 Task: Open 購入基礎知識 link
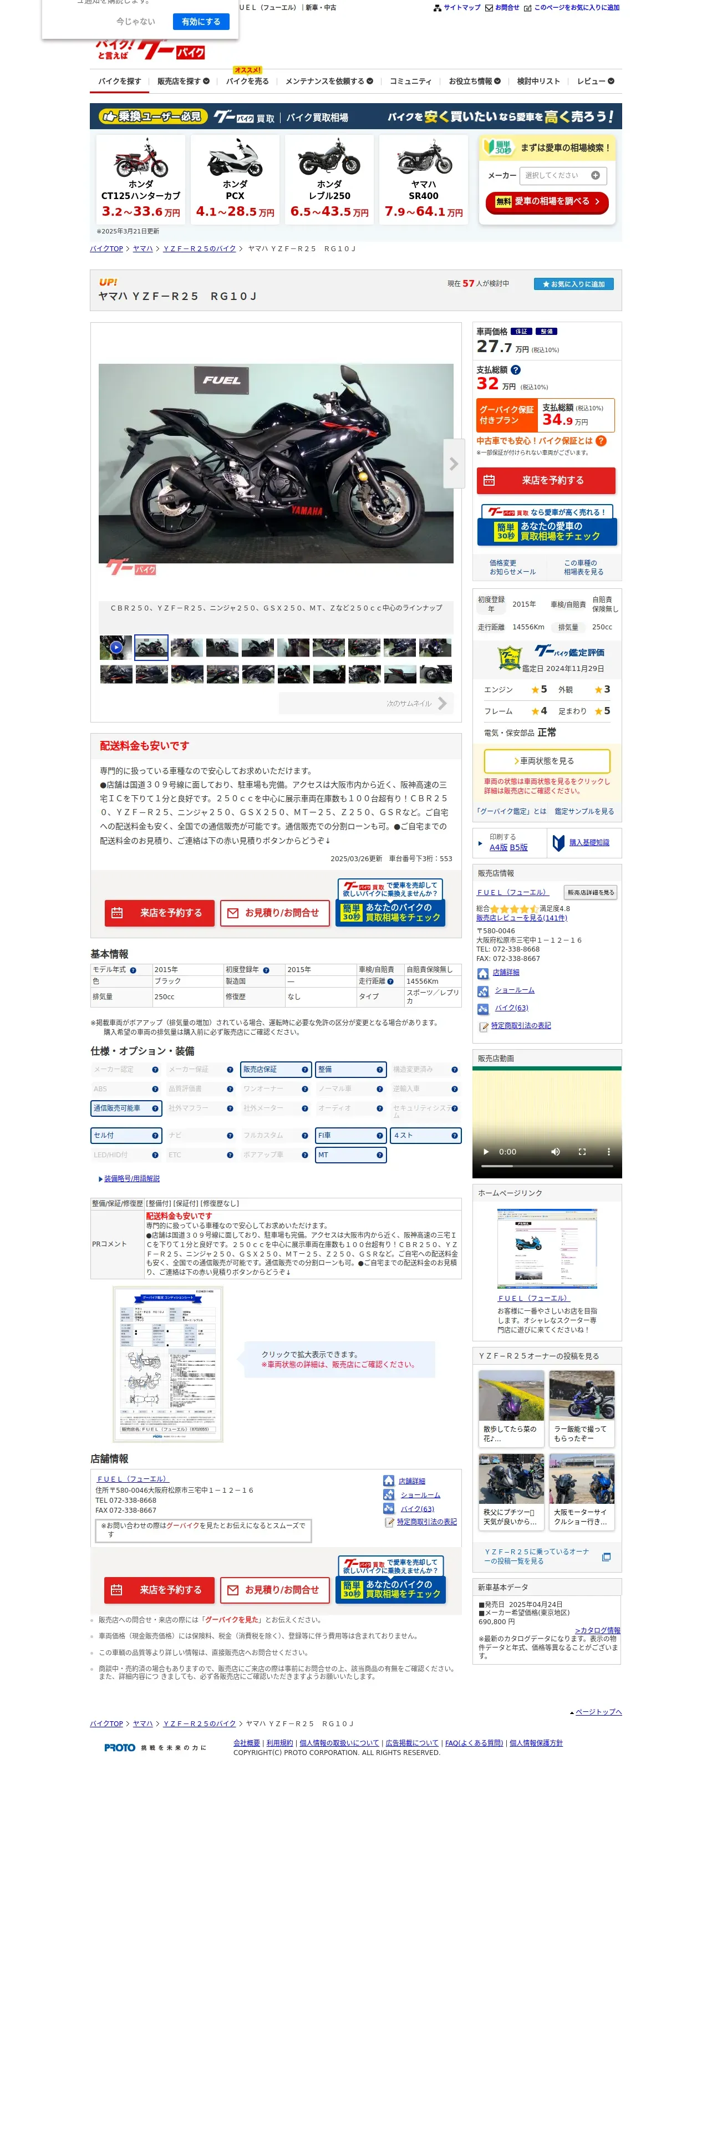point(588,842)
